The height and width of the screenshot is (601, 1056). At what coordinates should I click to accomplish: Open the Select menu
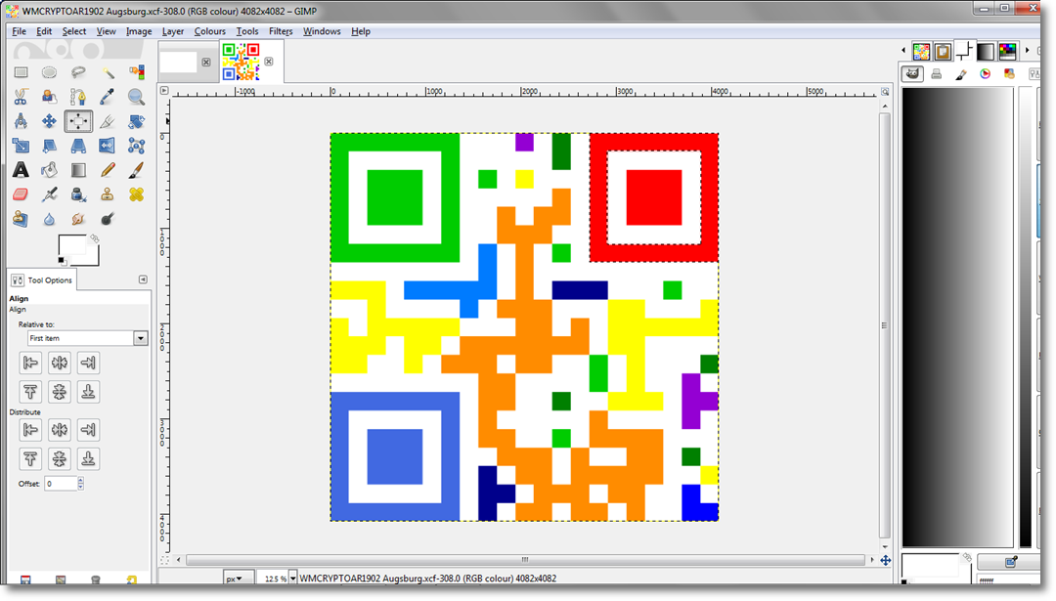74,31
